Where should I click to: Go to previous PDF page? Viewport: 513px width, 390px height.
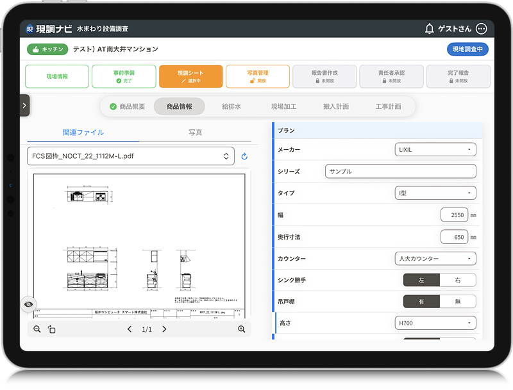pos(130,329)
